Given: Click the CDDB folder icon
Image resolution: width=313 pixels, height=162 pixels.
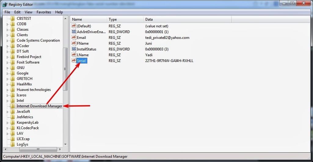Looking at the screenshot, I should click(x=13, y=24).
